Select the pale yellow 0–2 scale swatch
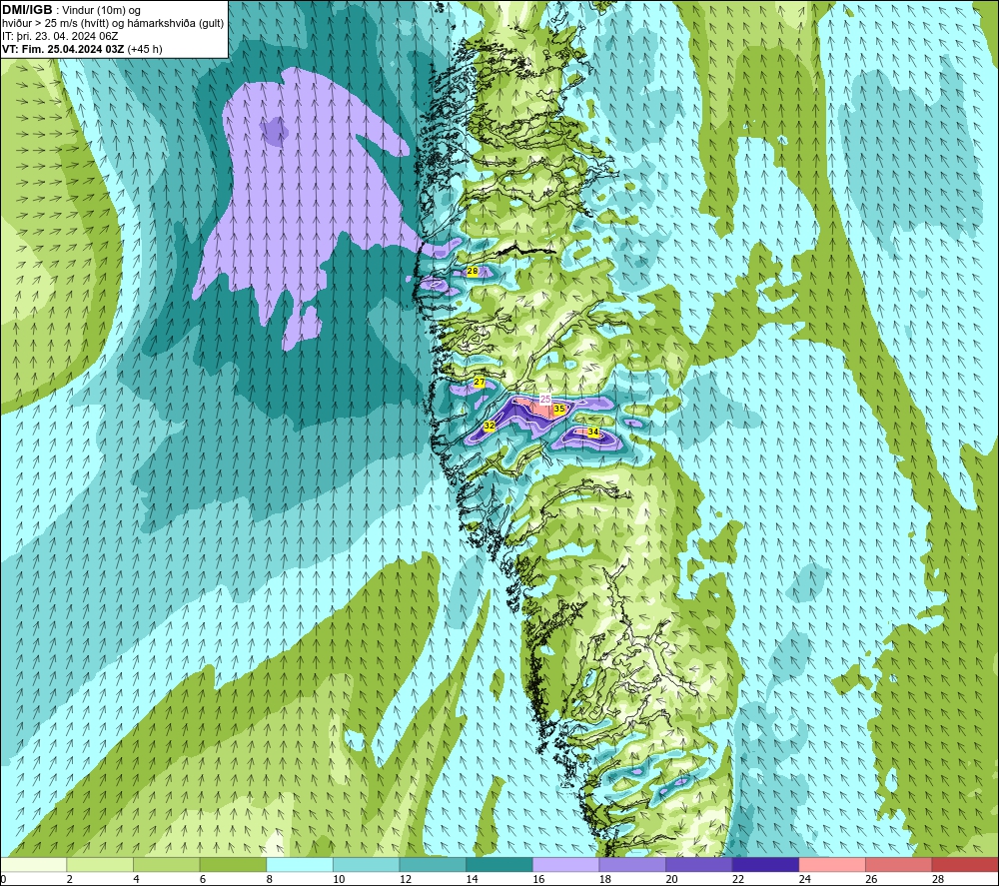 click(33, 864)
